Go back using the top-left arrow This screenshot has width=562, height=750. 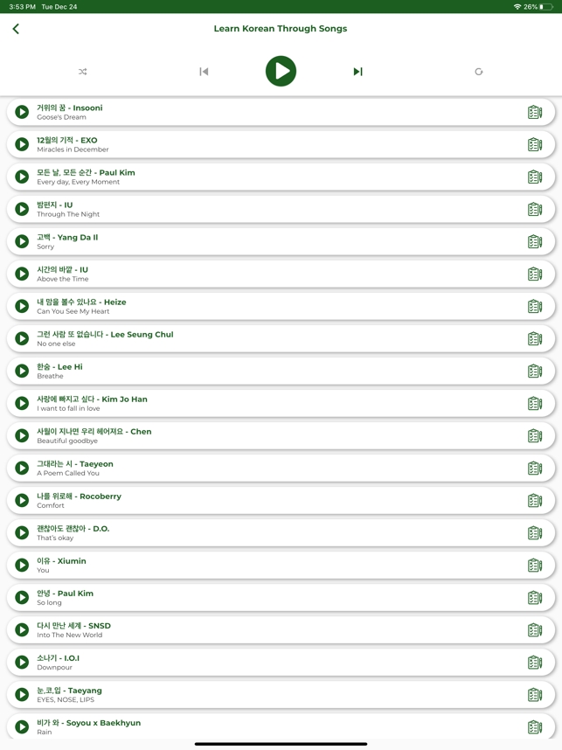16,29
